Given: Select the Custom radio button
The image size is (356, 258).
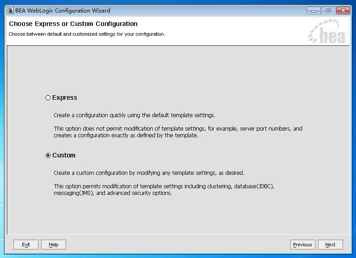Looking at the screenshot, I should [48, 156].
